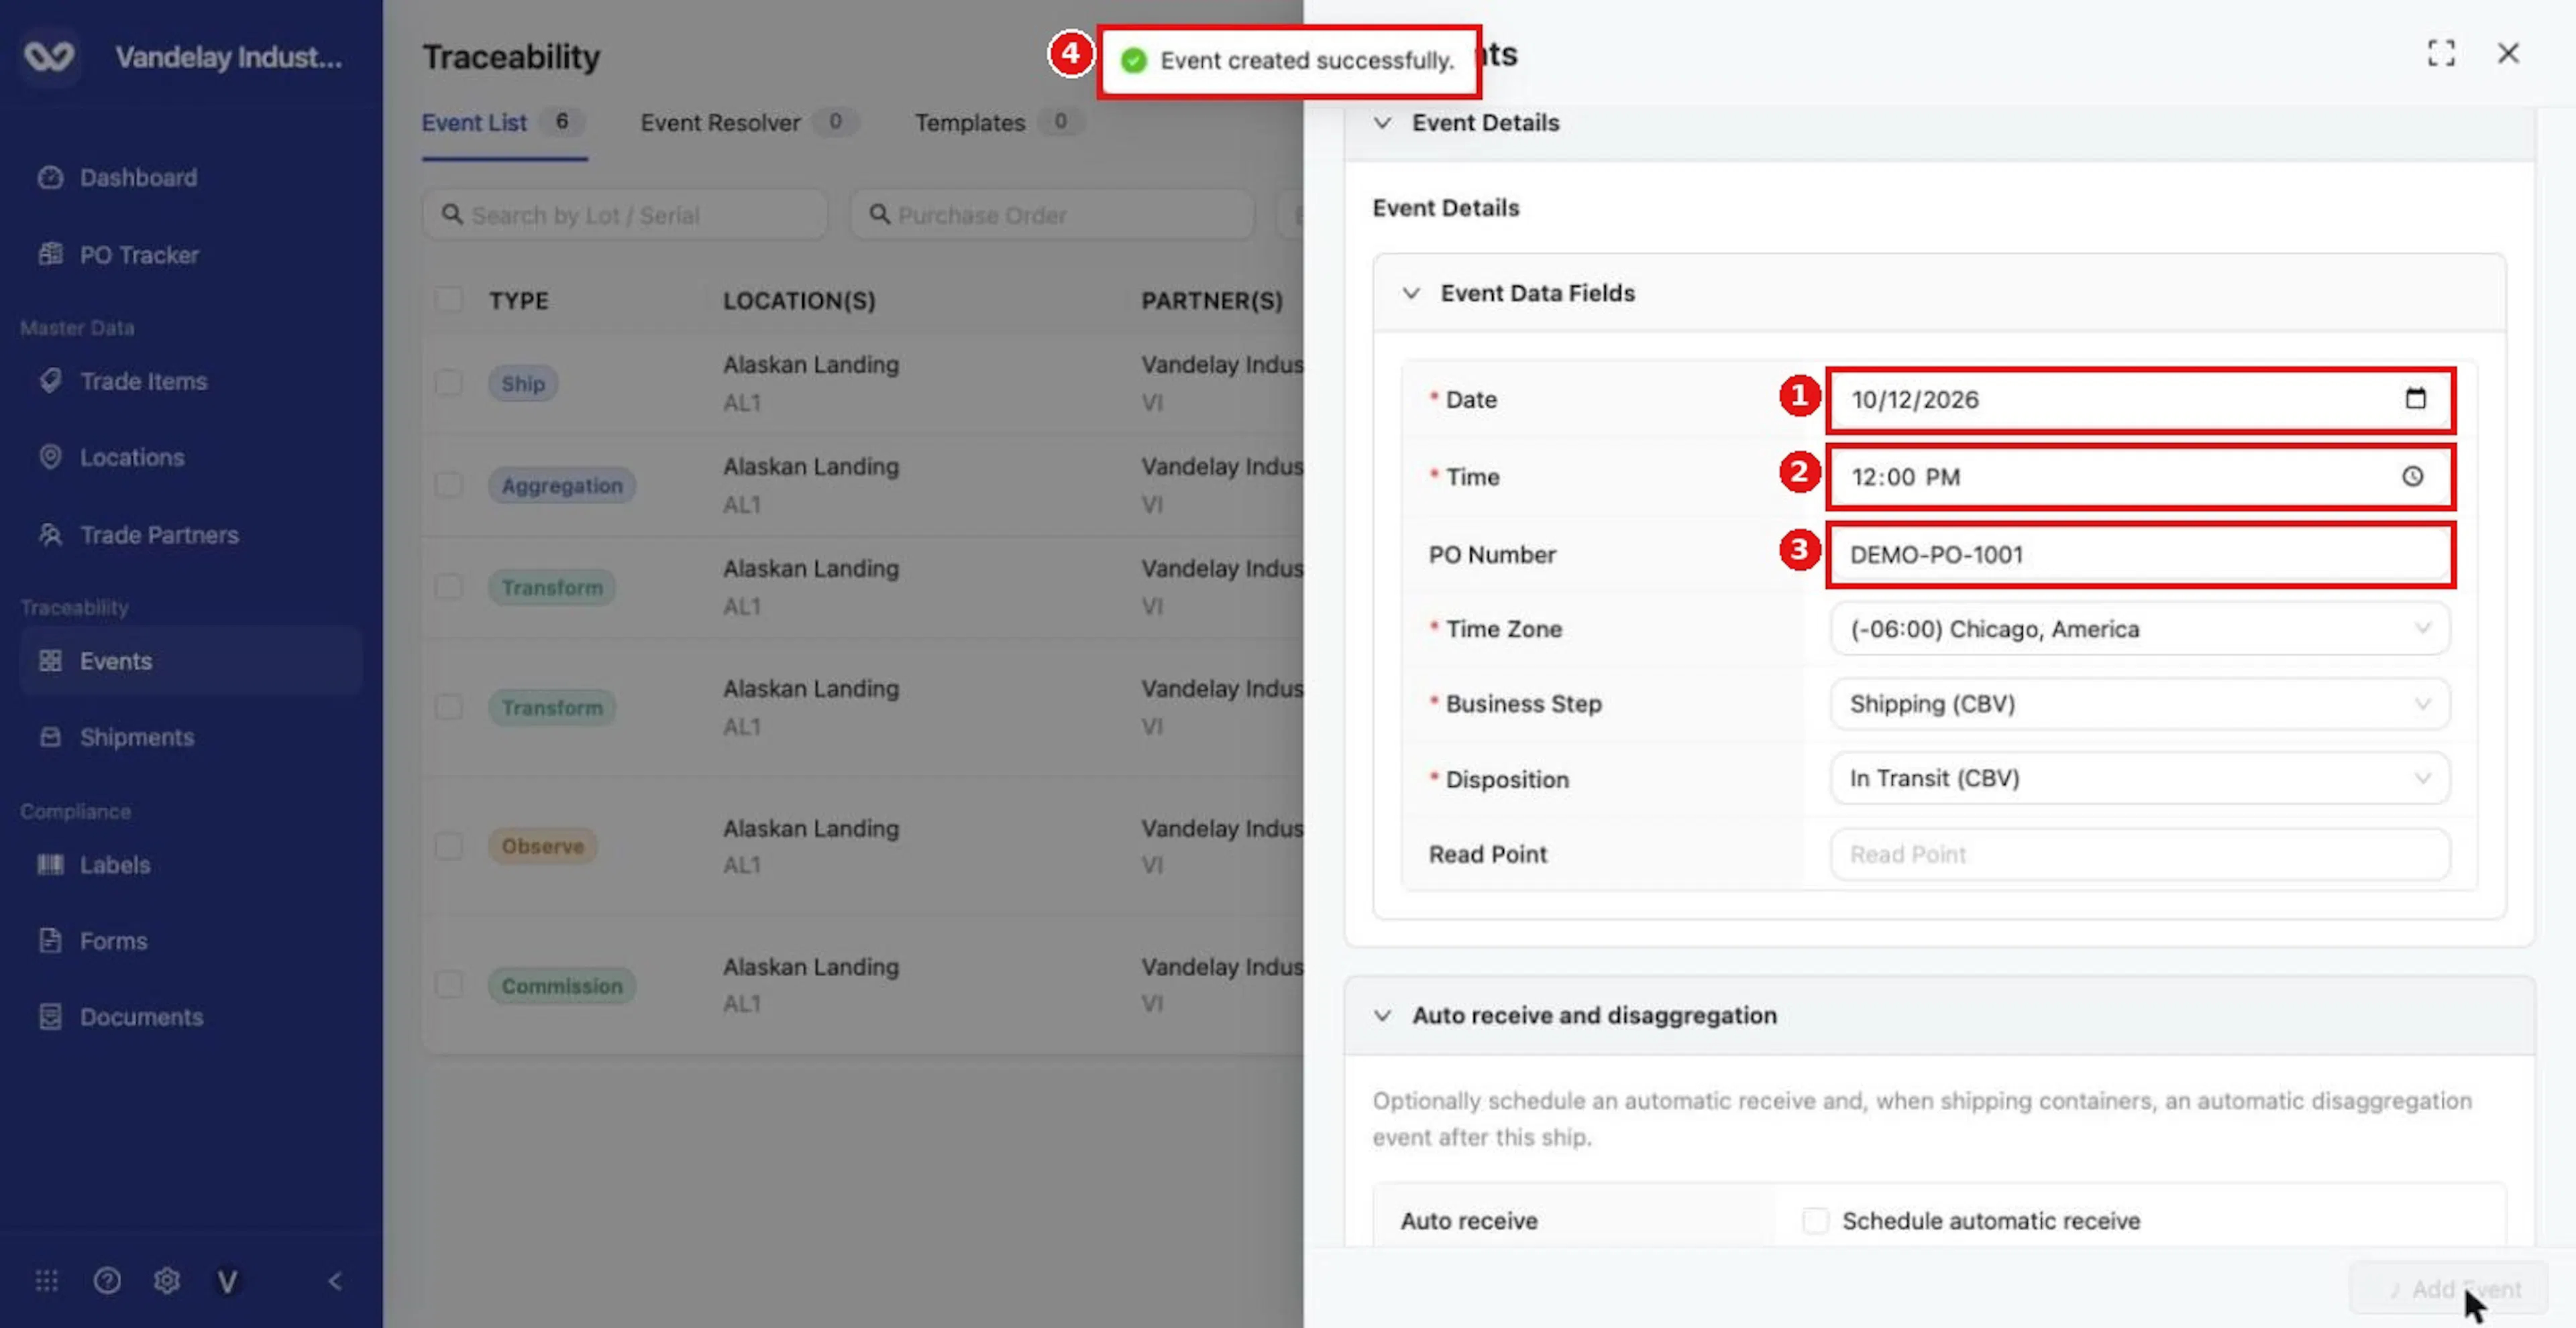Open the Time Zone dropdown
This screenshot has width=2576, height=1328.
[2140, 629]
